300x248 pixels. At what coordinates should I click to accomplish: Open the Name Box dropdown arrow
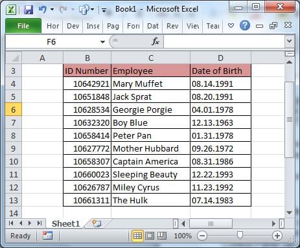coord(102,42)
